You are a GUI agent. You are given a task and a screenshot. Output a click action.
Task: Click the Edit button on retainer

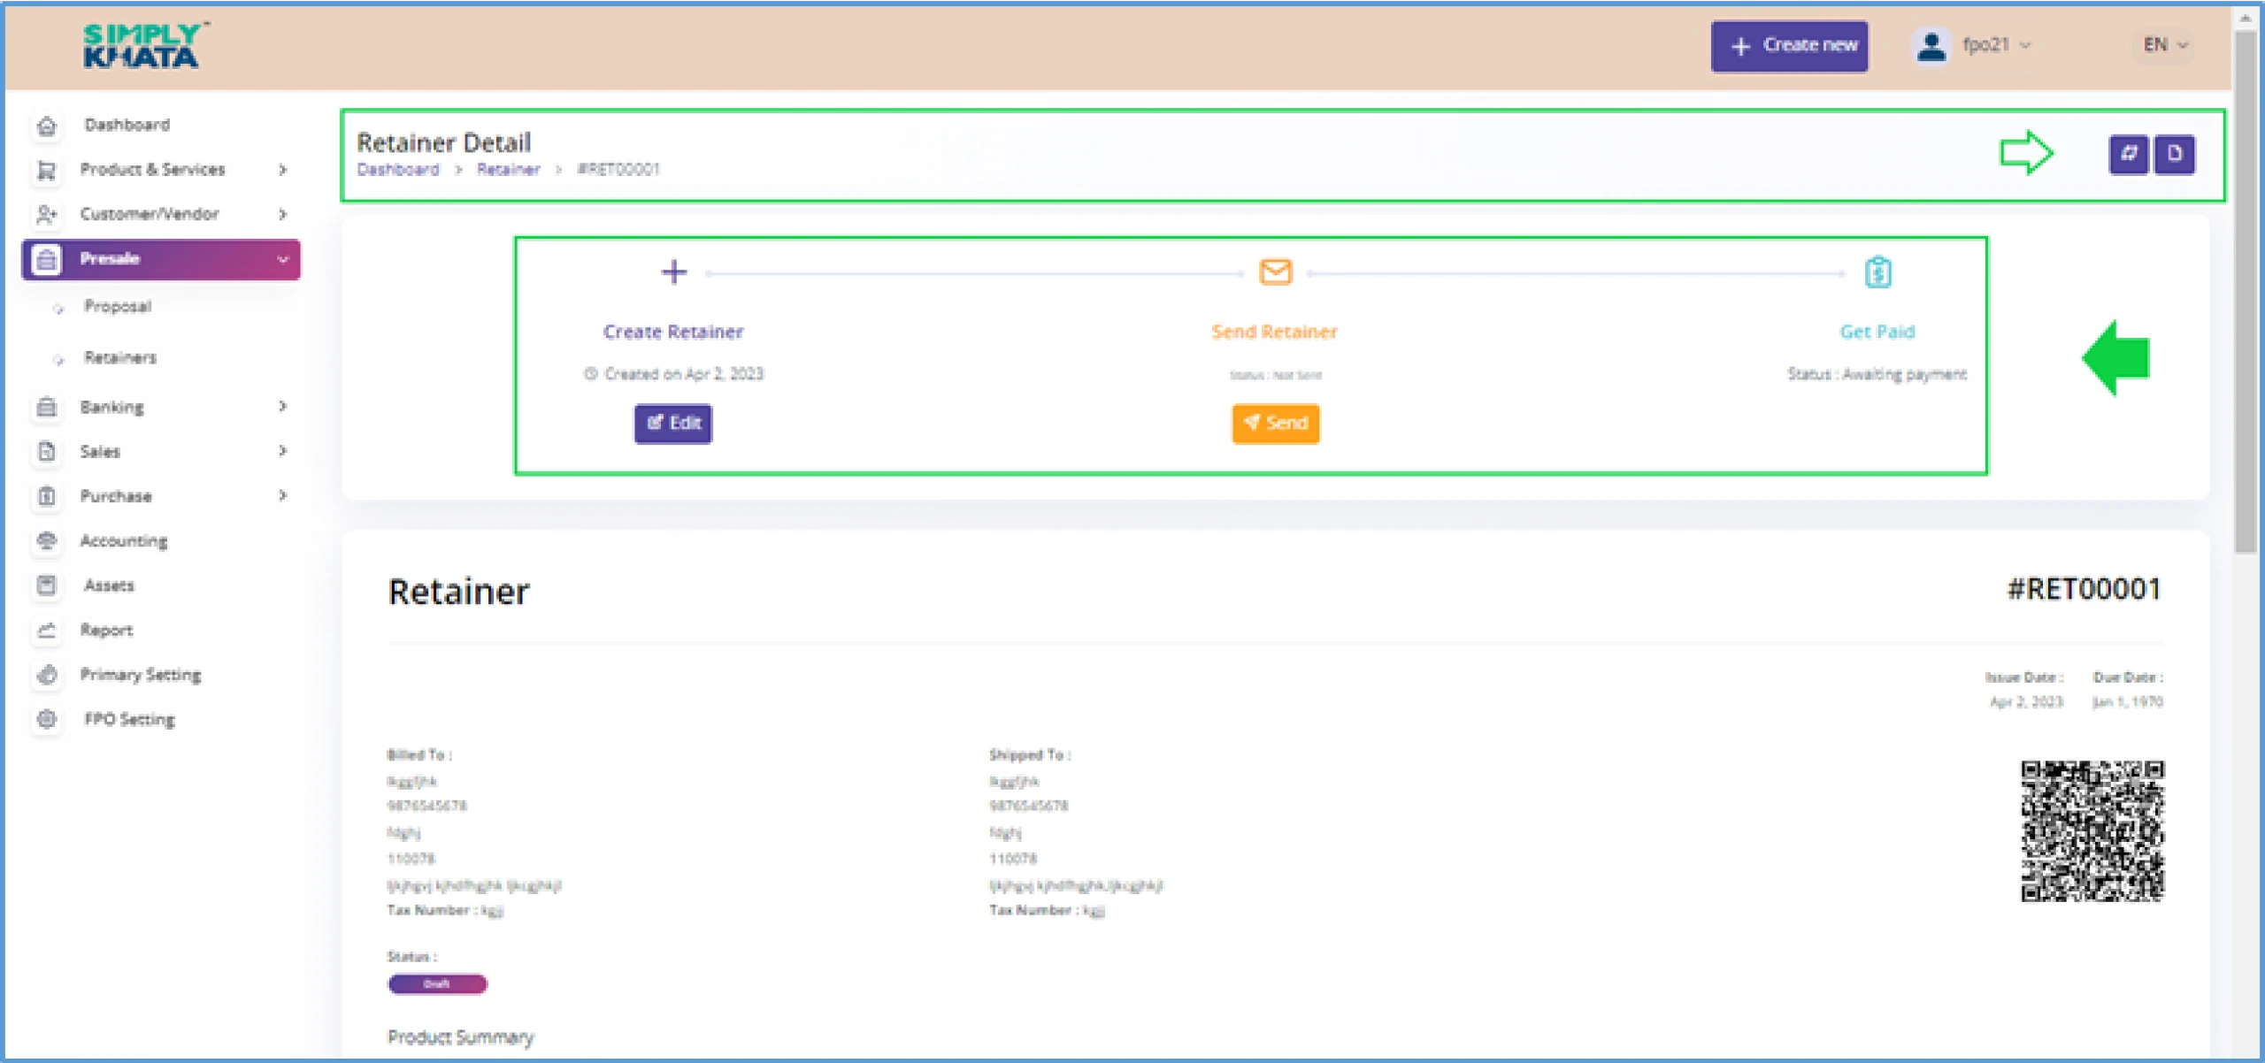(x=673, y=424)
